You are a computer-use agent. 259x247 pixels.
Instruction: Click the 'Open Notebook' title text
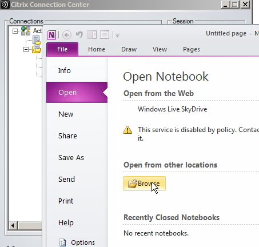166,77
